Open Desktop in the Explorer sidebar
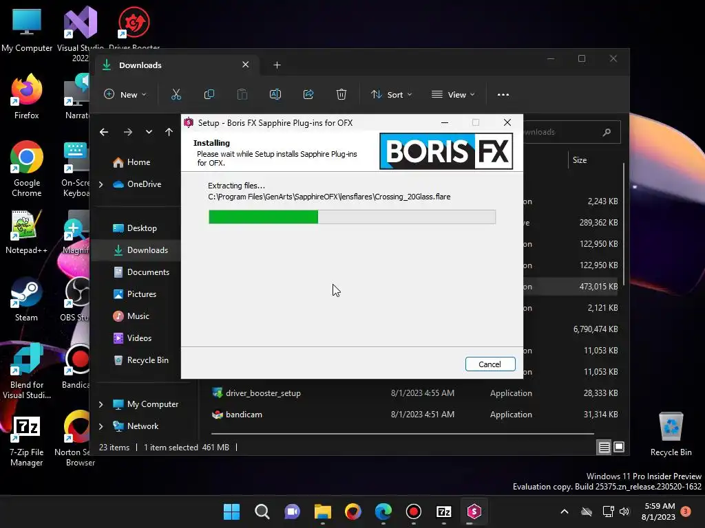The height and width of the screenshot is (528, 705). click(x=135, y=228)
